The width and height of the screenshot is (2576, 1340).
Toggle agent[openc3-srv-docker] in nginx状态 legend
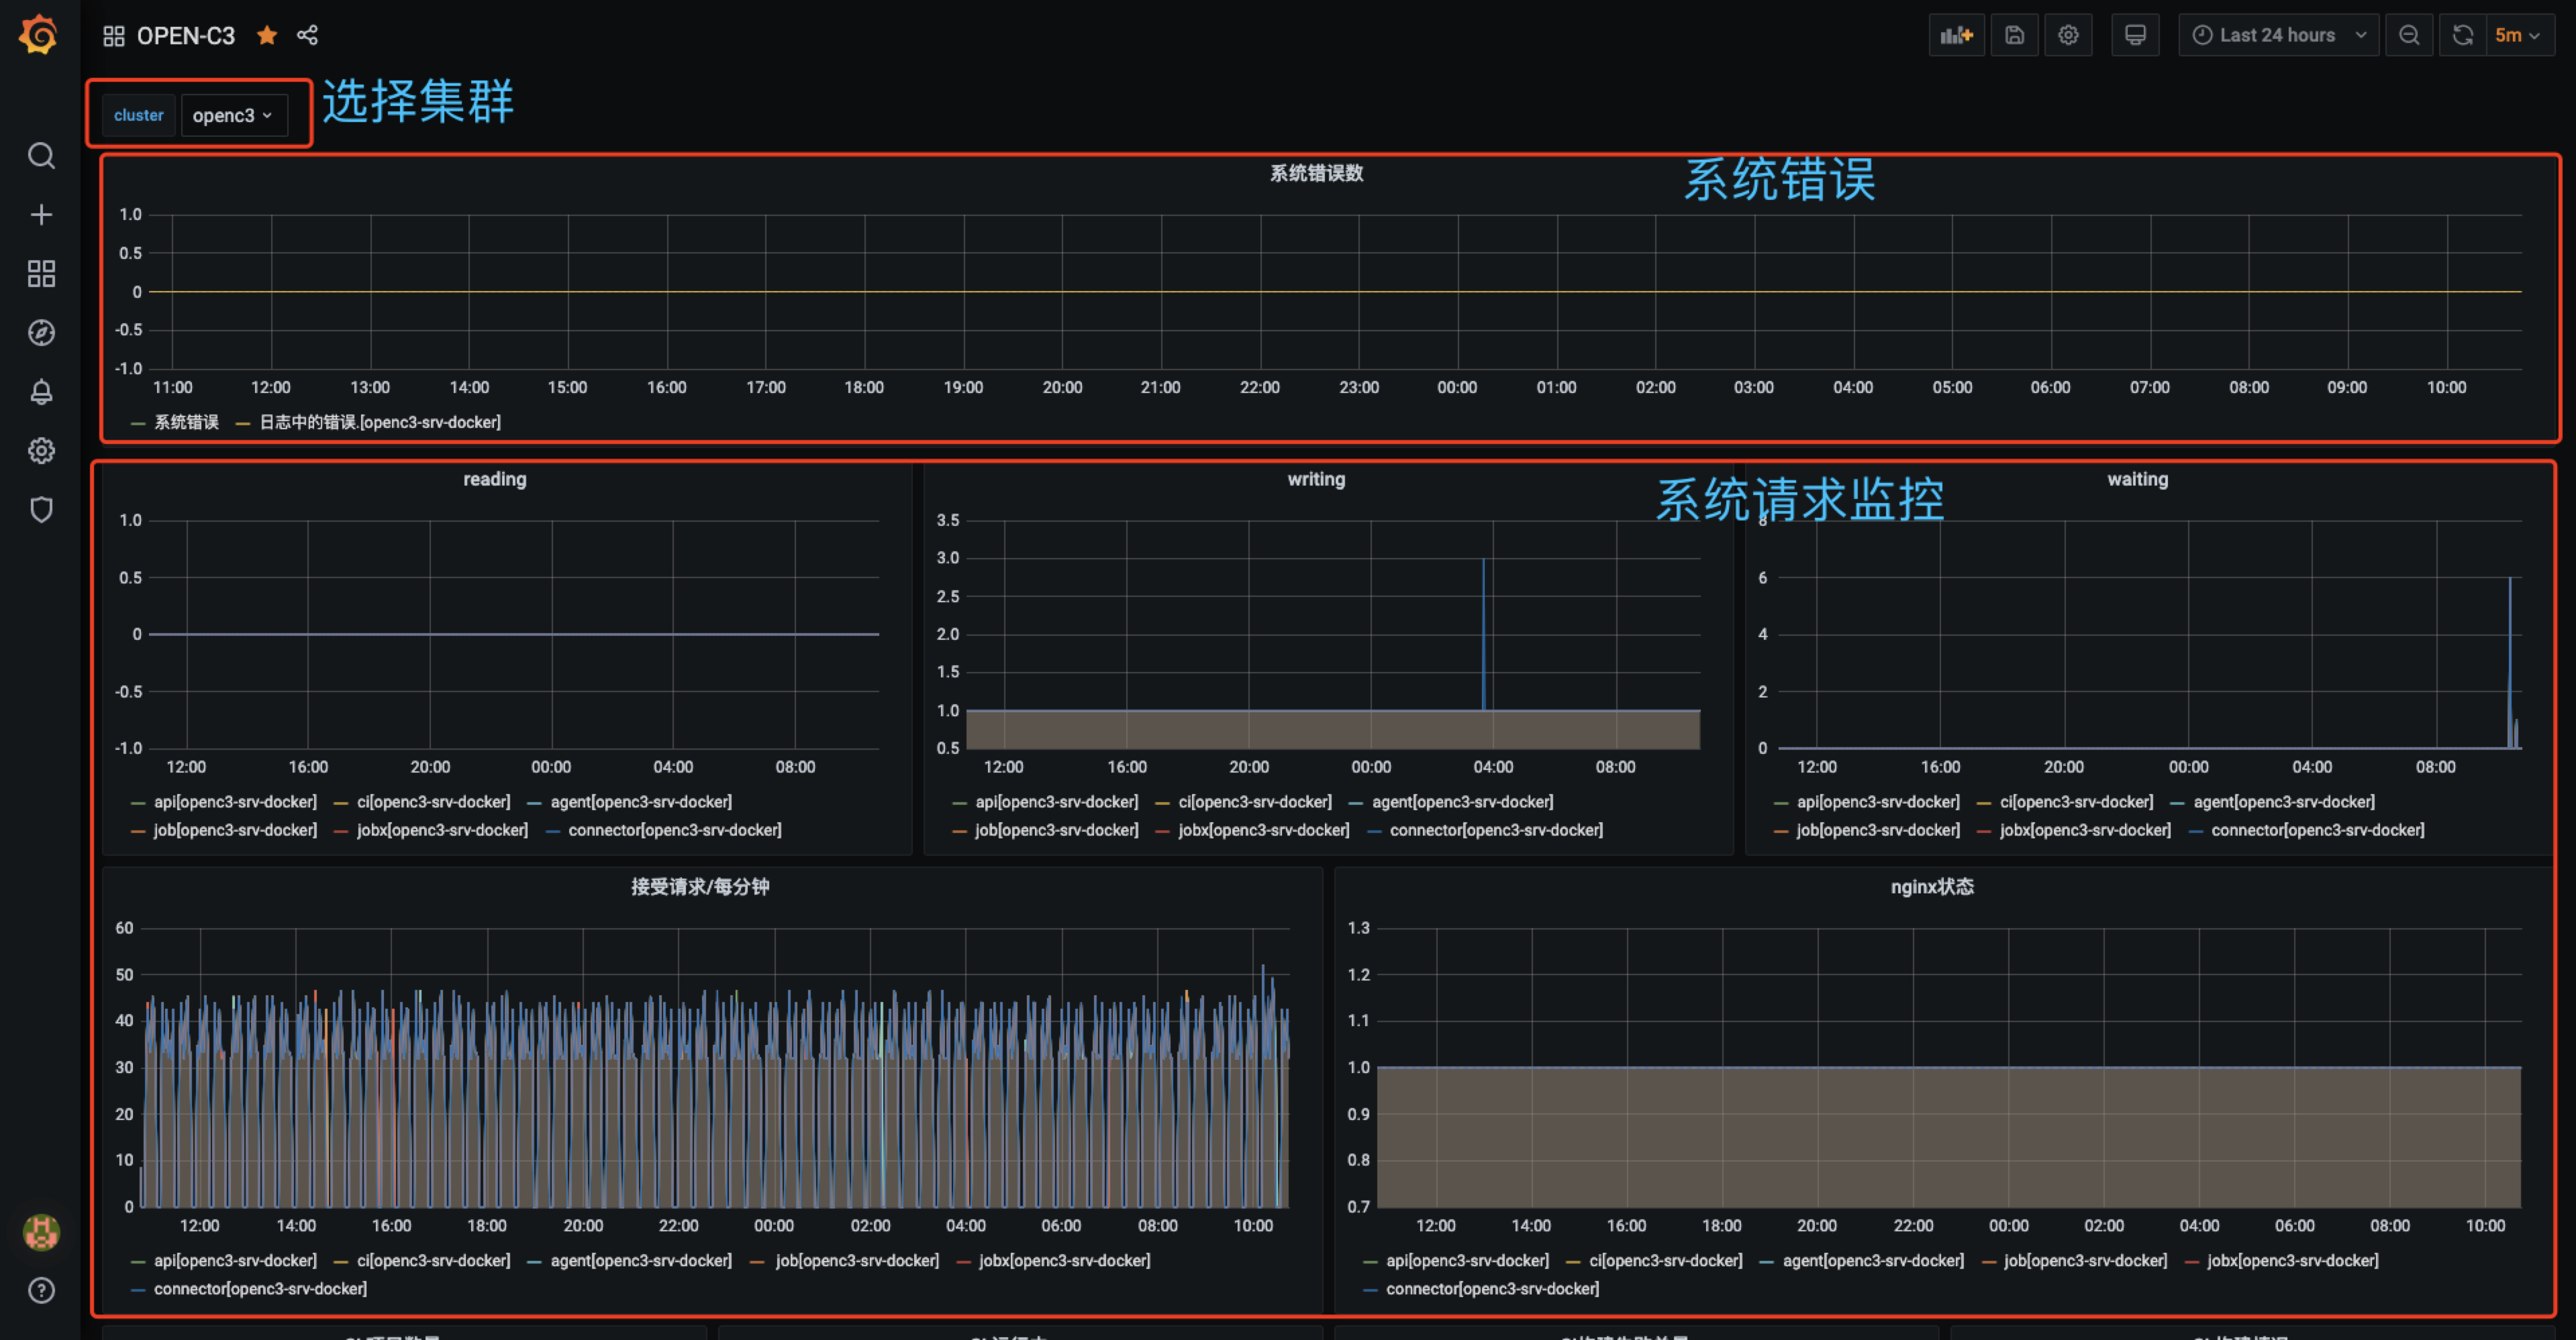1873,1260
